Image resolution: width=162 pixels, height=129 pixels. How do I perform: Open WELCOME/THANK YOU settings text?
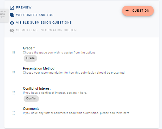coord(35,15)
